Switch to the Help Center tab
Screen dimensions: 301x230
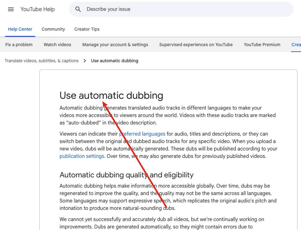tap(20, 29)
